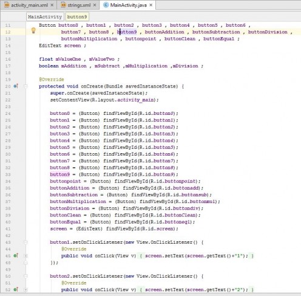Select the MainActivity breadcrumb

pos(45,17)
